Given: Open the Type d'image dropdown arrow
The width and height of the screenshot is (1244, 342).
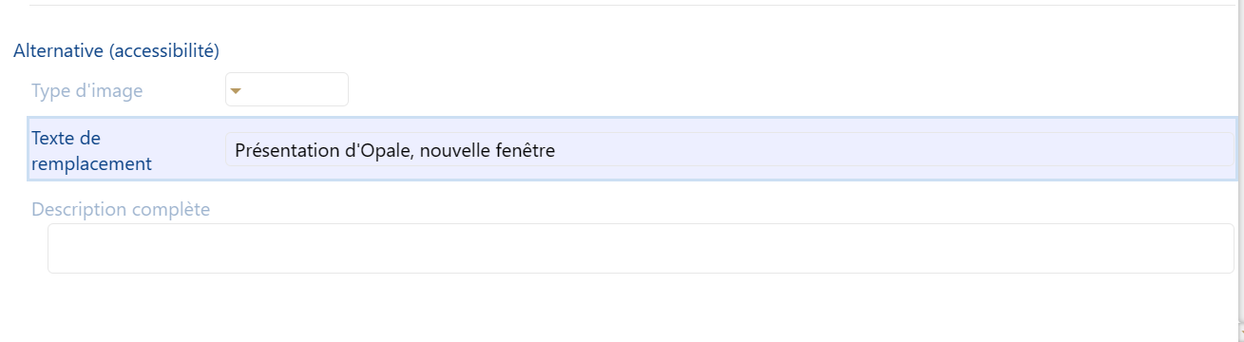Looking at the screenshot, I should 237,91.
